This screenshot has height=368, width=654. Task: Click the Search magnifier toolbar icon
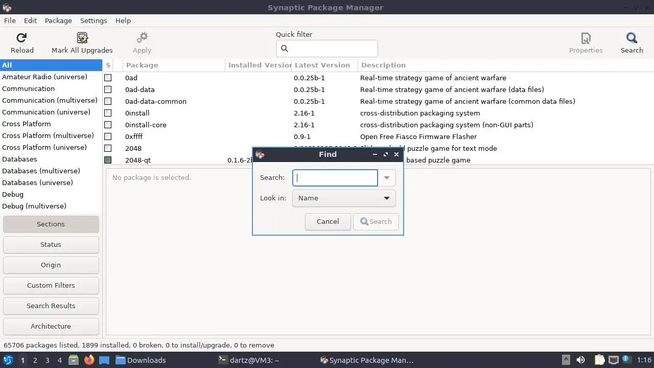click(632, 38)
